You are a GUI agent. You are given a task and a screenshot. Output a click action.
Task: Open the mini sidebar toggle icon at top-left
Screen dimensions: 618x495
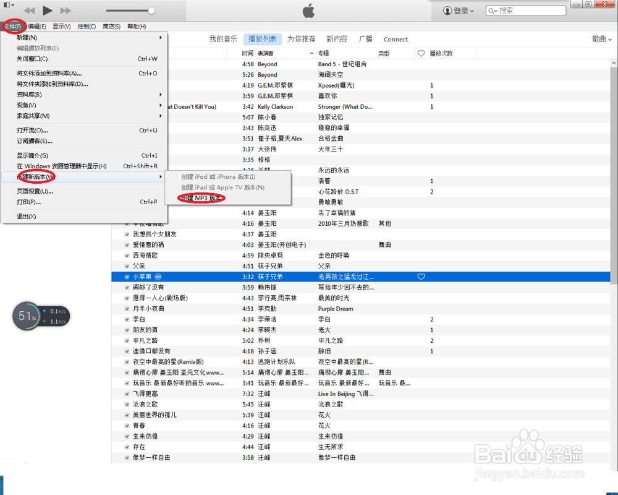pyautogui.click(x=9, y=5)
